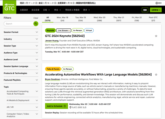
Task: Favorite the GTC 2024 Keynote session star
Action: coord(156,36)
